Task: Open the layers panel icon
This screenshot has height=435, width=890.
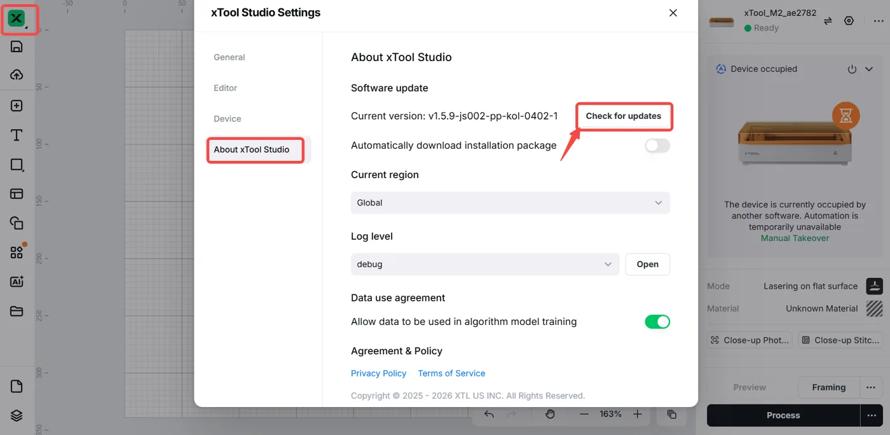Action: [17, 416]
